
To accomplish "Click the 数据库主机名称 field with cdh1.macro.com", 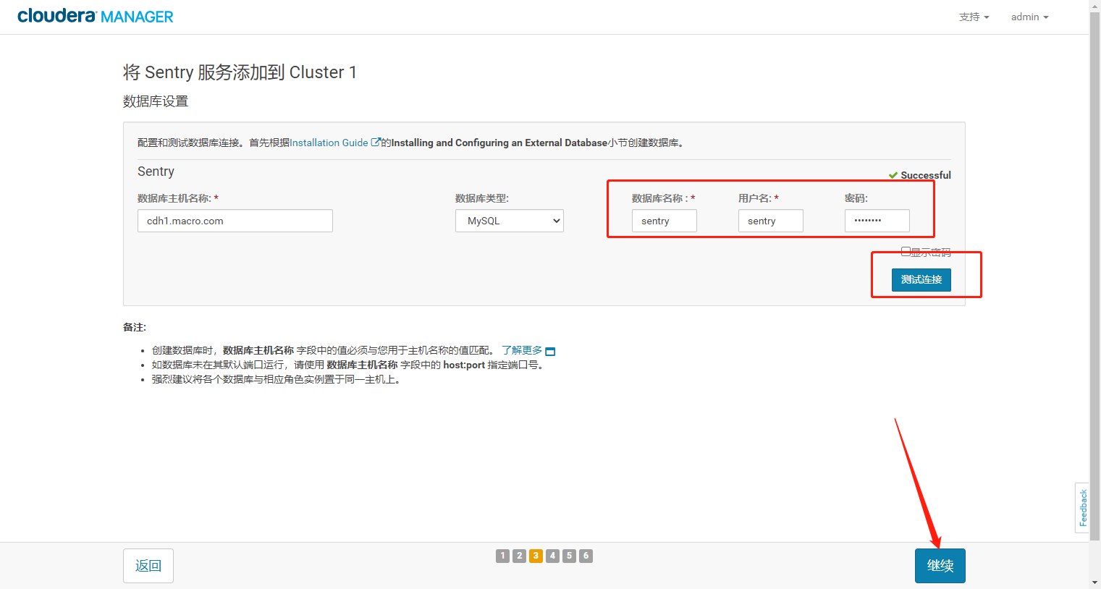I will [235, 221].
